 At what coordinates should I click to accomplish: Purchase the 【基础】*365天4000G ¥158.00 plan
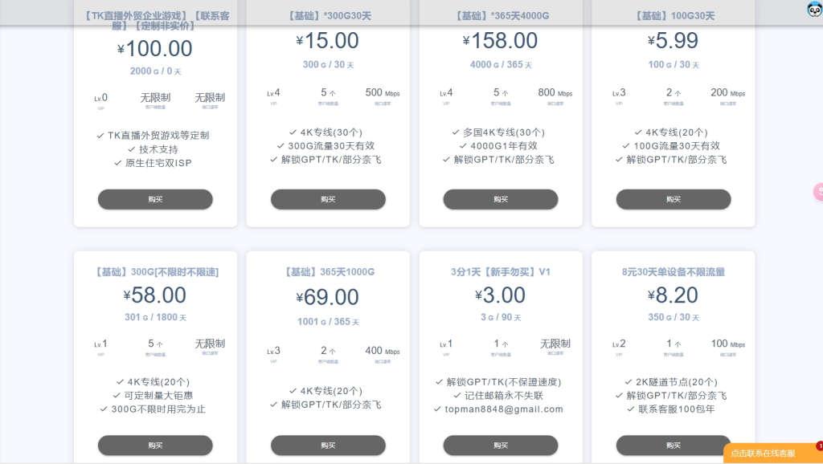pyautogui.click(x=501, y=199)
